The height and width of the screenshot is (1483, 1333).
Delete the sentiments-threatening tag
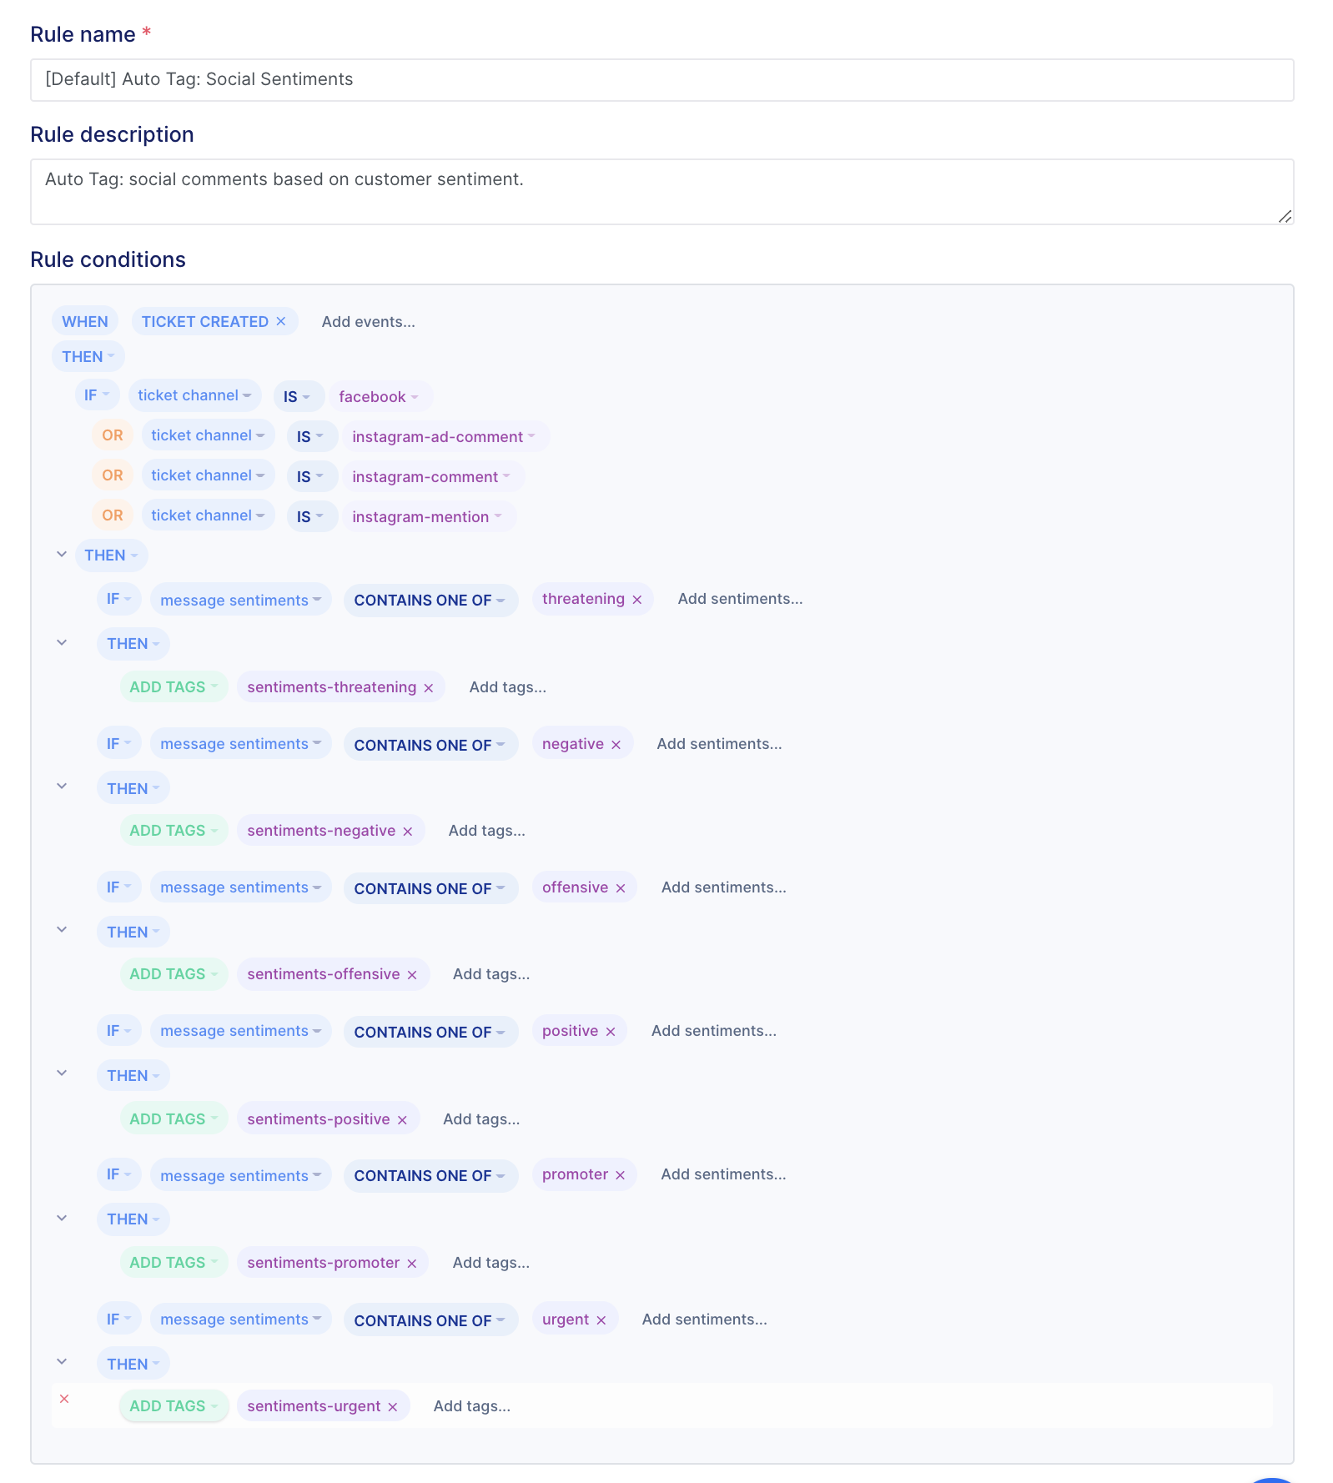[429, 688]
